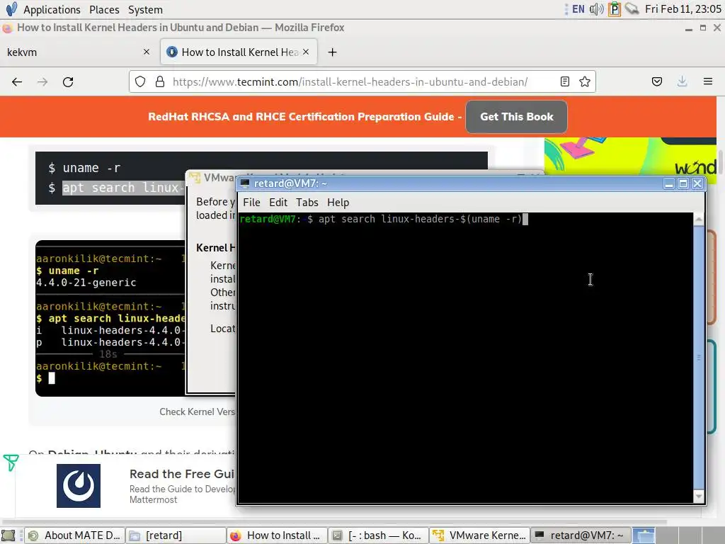Click ad marker icon at page left
Screen dimensions: 725x544
(11, 462)
